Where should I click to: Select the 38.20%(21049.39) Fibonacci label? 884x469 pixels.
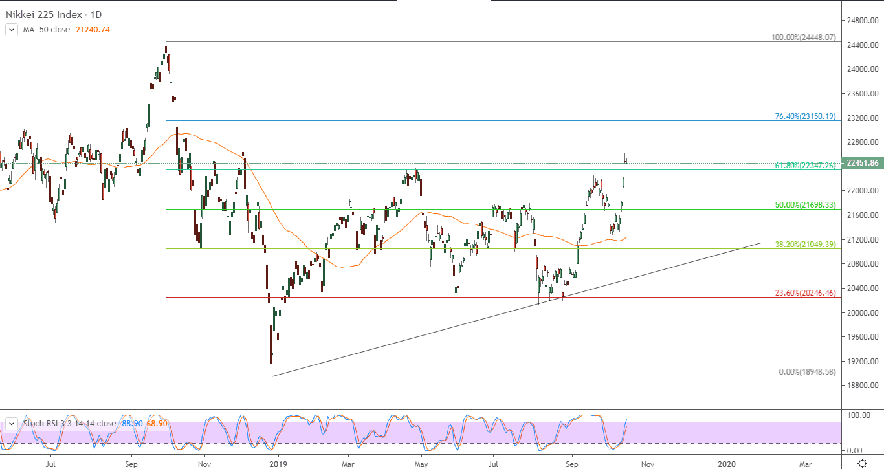(x=806, y=245)
